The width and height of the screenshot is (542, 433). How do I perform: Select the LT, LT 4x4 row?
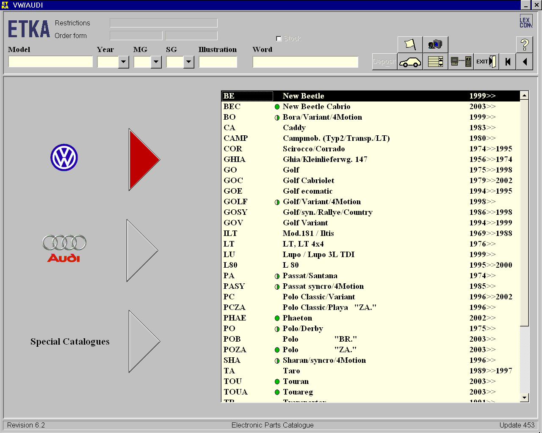371,244
